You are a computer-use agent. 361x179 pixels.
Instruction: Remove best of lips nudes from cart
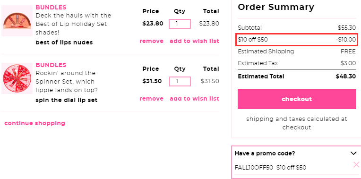[x=152, y=41]
